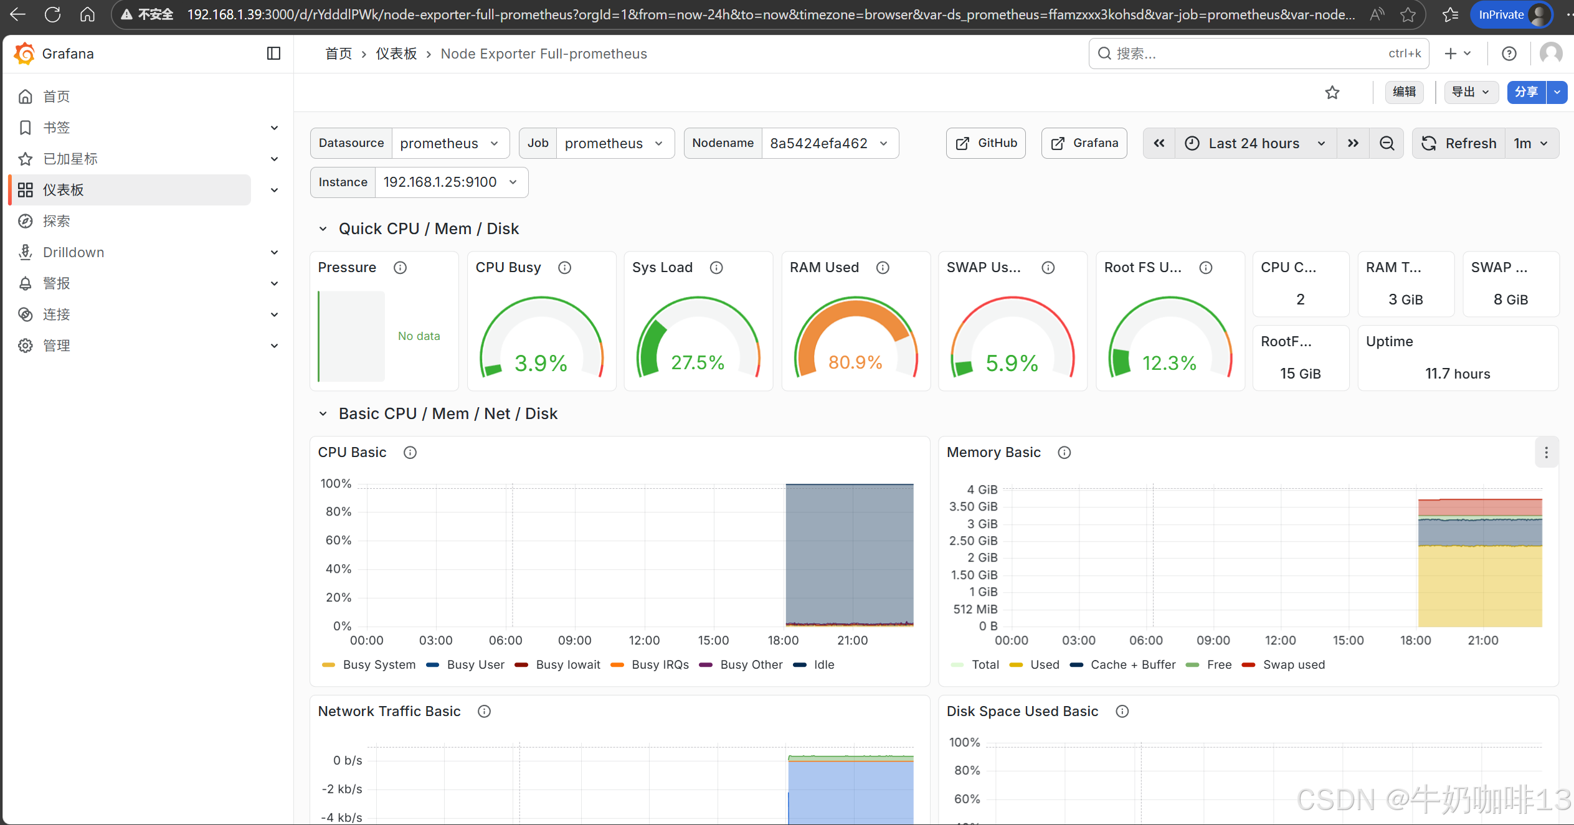Toggle Idle series in CPU Basic legend
This screenshot has width=1574, height=825.
click(823, 665)
